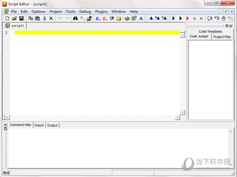The height and width of the screenshot is (177, 237).
Task: Click the third blue flag bookmark icon
Action: coord(164,18)
